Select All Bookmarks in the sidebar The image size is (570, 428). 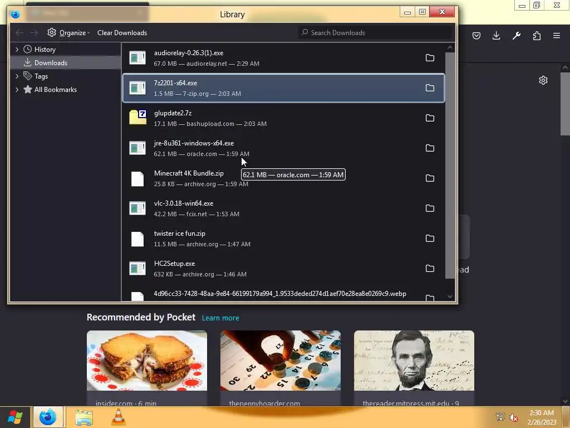(66, 90)
